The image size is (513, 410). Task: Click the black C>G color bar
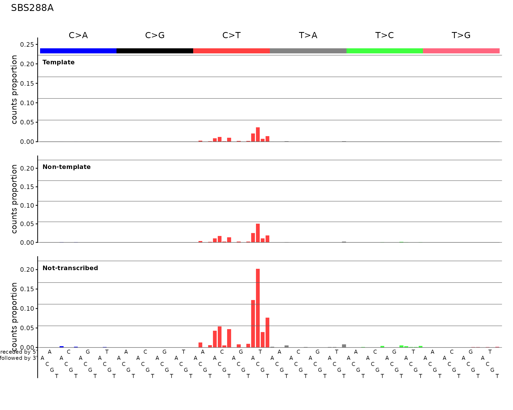click(155, 51)
